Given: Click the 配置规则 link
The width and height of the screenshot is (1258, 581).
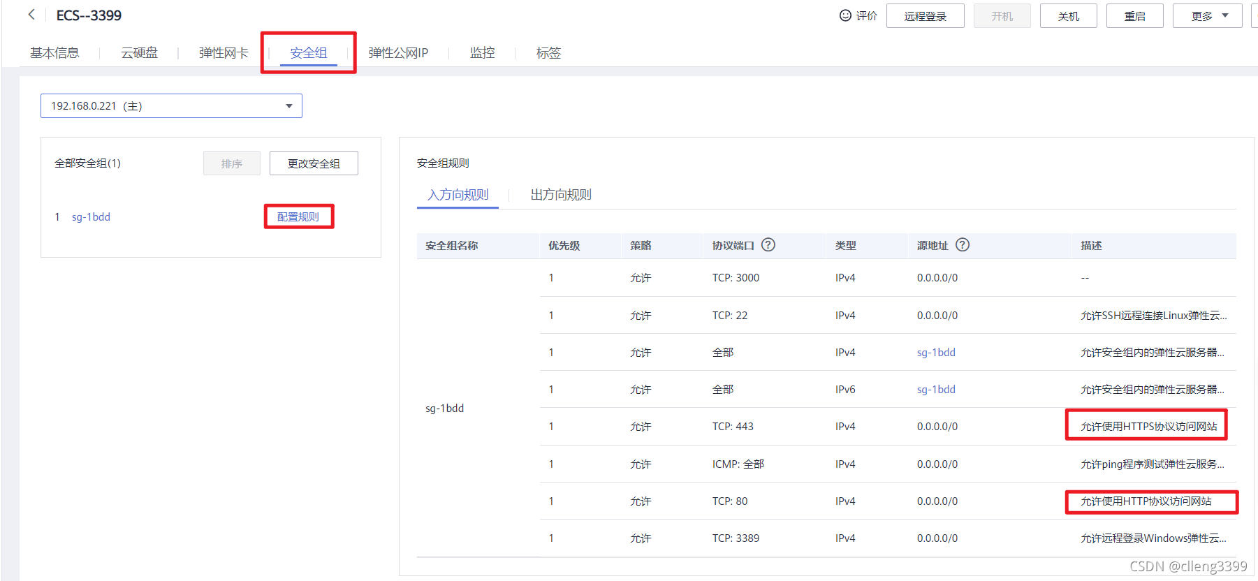Looking at the screenshot, I should coord(298,217).
